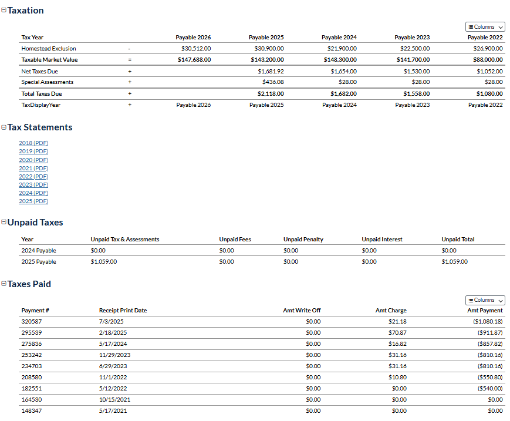The image size is (510, 421).
Task: Click payment number 320587
Action: coord(32,322)
